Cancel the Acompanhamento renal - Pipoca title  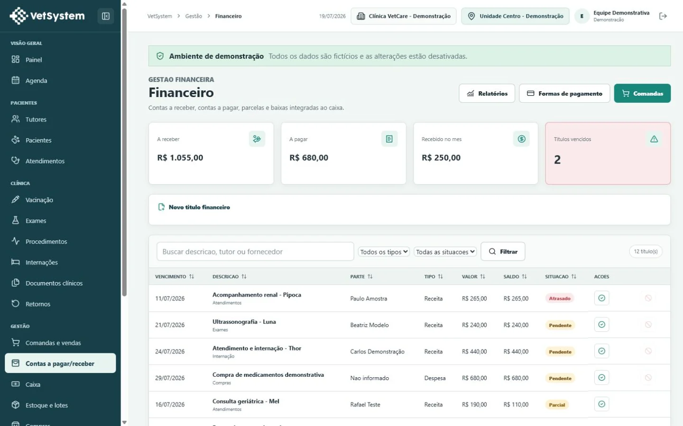648,298
